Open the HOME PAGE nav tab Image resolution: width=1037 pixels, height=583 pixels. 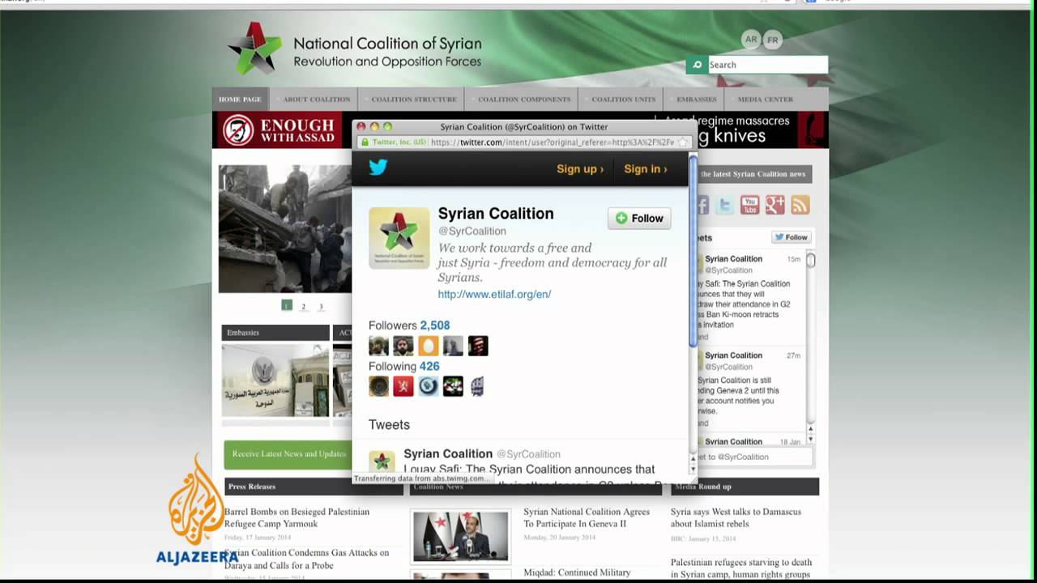240,99
